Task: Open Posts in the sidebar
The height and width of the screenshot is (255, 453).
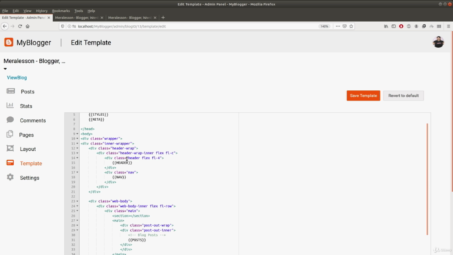Action: pyautogui.click(x=28, y=91)
